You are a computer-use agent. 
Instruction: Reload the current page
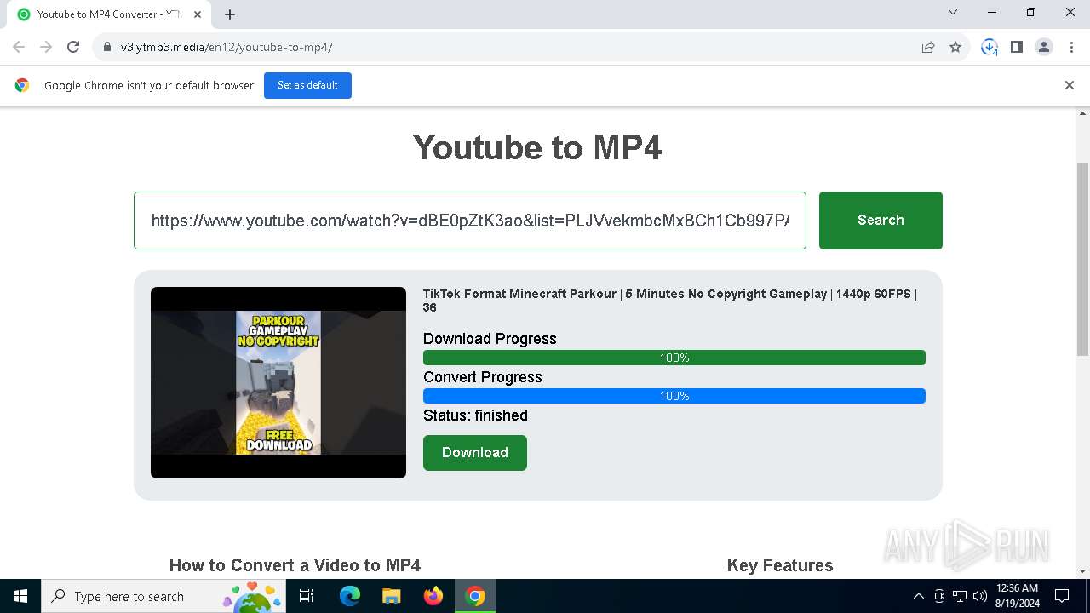point(73,47)
